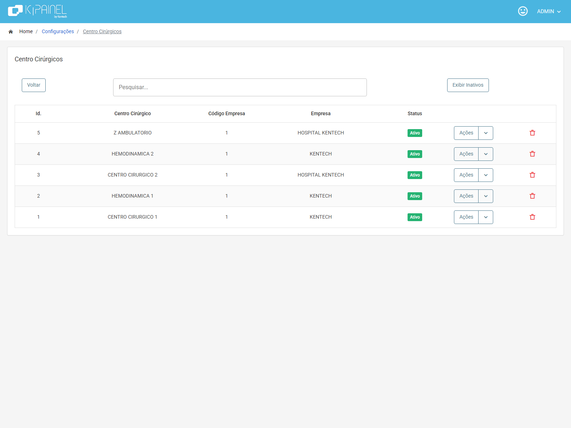The image size is (571, 428).
Task: Click Ações button for CENTRO CIRURGICO 2
Action: [466, 175]
